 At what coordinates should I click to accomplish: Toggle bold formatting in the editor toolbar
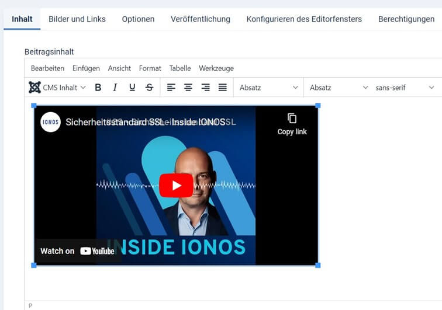tap(98, 88)
